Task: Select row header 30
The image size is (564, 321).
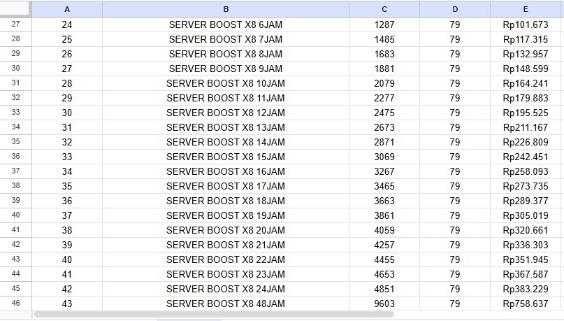Action: tap(15, 69)
